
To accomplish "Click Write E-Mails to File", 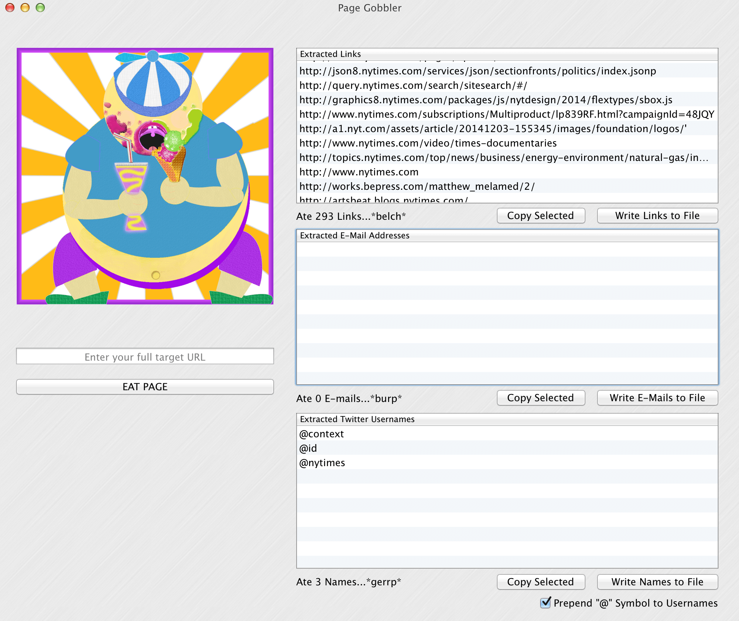I will point(657,397).
